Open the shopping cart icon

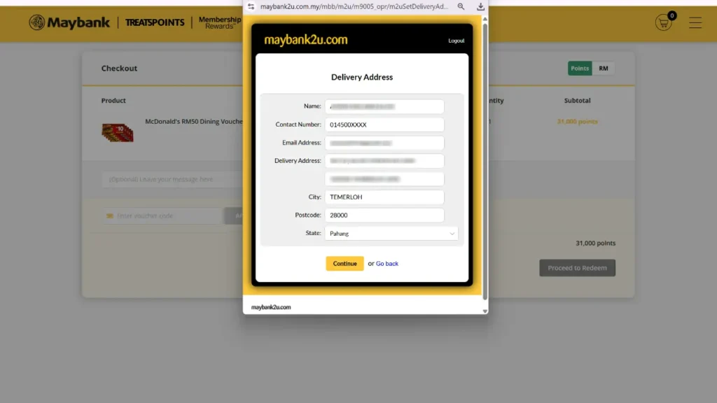click(664, 22)
